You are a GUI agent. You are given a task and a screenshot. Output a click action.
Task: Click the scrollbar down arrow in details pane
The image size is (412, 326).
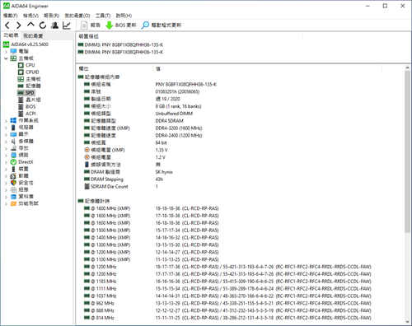pos(407,322)
